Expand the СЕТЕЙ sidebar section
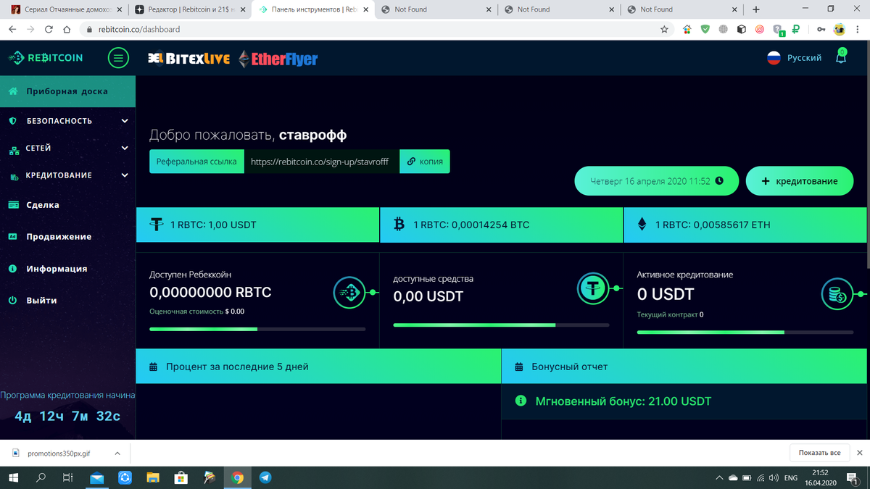This screenshot has width=870, height=489. [67, 149]
